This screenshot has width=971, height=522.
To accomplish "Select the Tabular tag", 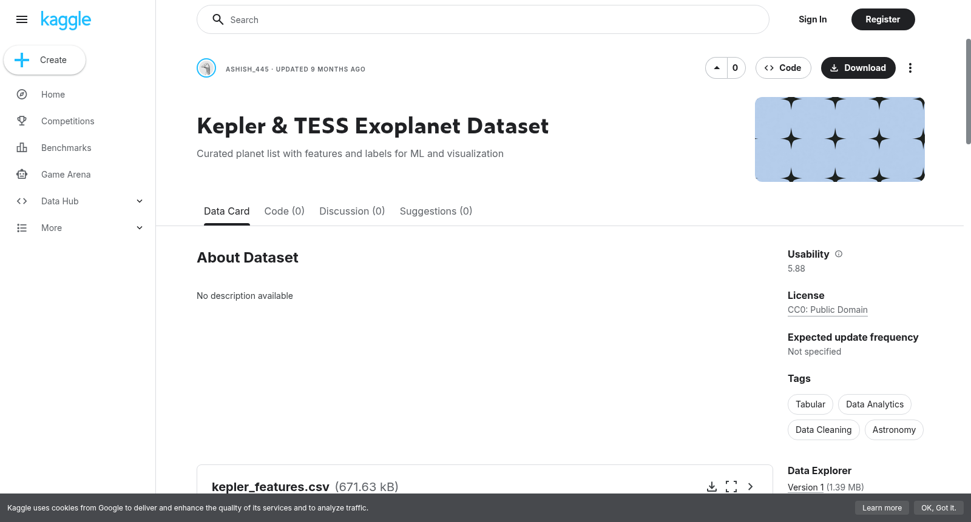I will pos(810,404).
